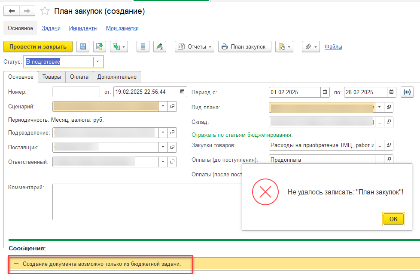Choose Оплаты (до поступления) via ellipsis button
Screen dimensions: 420x274
(x=379, y=160)
